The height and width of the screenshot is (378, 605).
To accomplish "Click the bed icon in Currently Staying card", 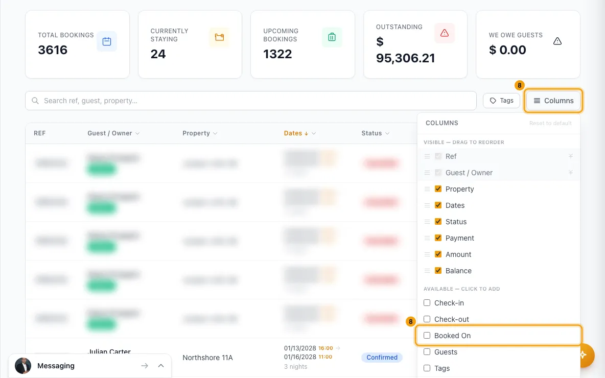I will [219, 37].
